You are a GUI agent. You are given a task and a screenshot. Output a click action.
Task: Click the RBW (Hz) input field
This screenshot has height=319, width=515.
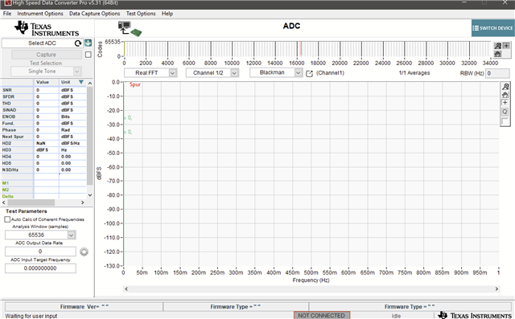pos(497,73)
